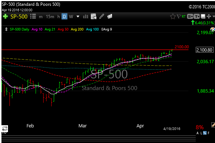Click the ruler measuring tool icon
This screenshot has width=215, height=143.
click(x=213, y=125)
